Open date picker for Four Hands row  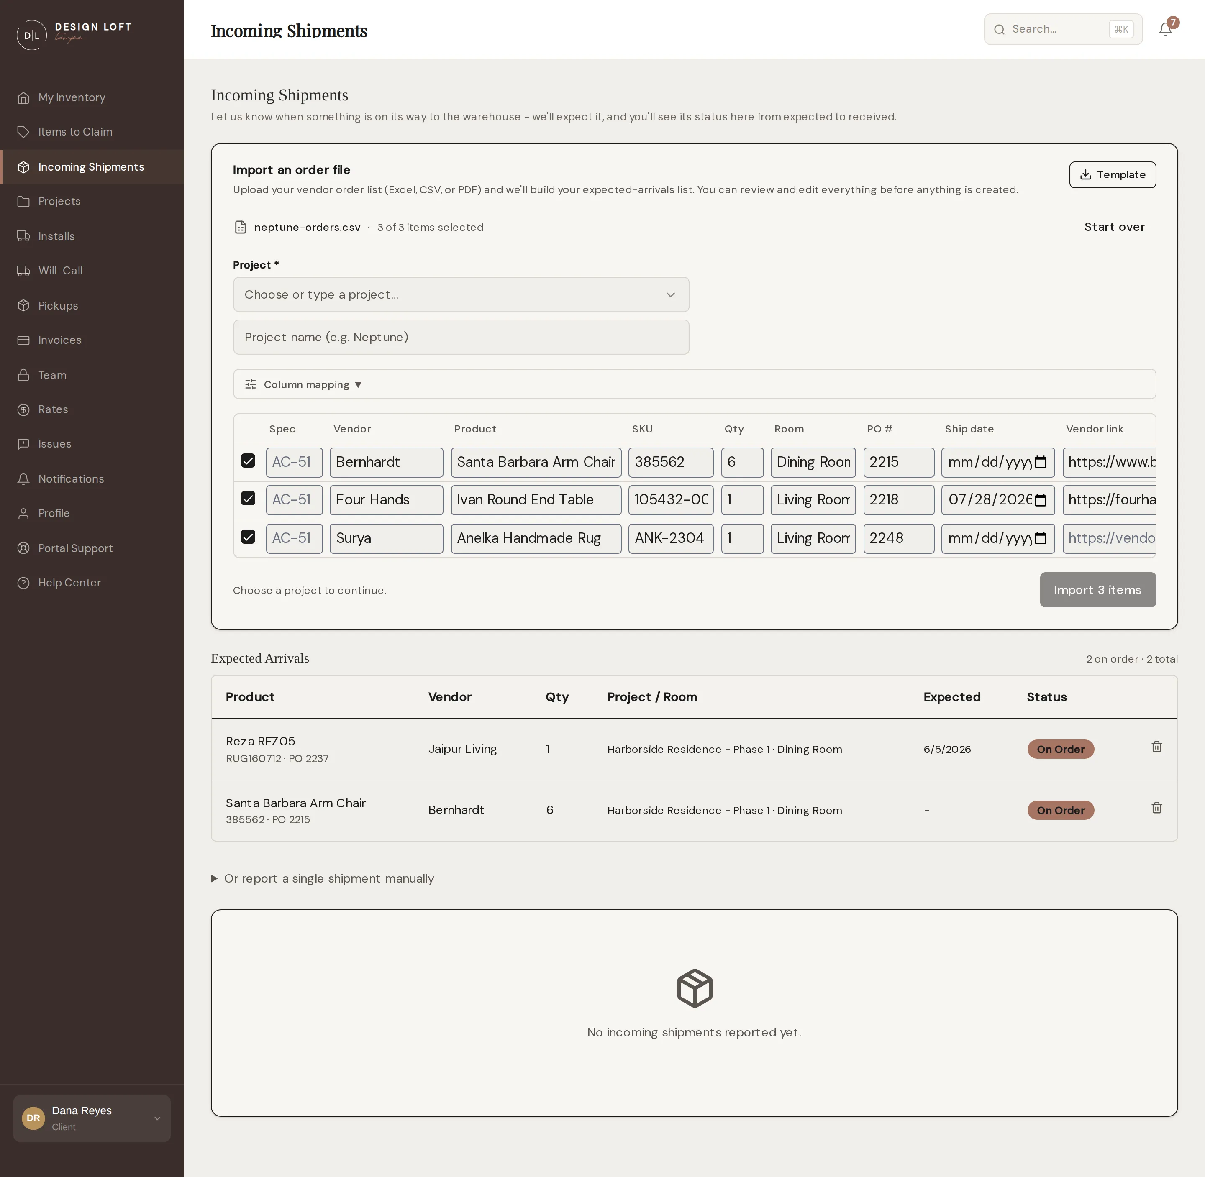[x=1041, y=499]
